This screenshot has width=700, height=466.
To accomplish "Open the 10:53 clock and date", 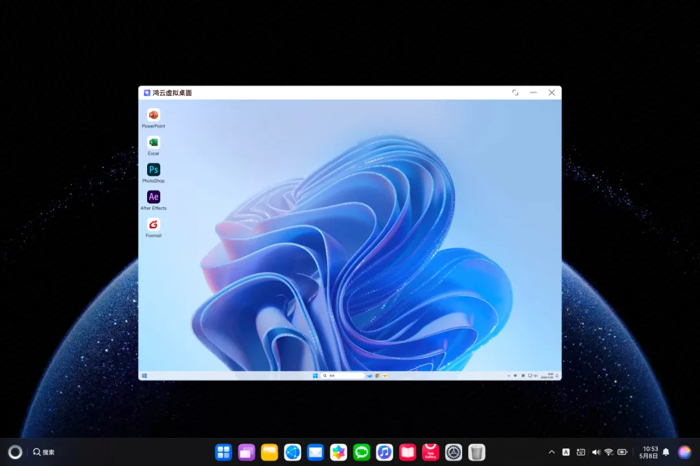I will click(x=649, y=452).
